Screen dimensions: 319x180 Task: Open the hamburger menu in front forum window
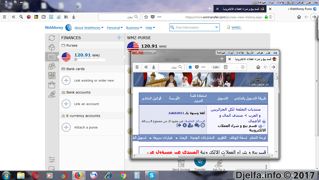[x=137, y=67]
